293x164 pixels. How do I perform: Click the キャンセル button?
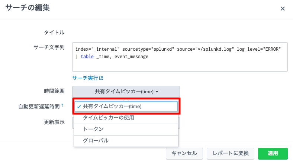[x=184, y=153]
